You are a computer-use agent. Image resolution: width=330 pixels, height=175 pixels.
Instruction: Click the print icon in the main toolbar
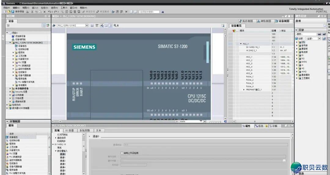[x=28, y=12]
